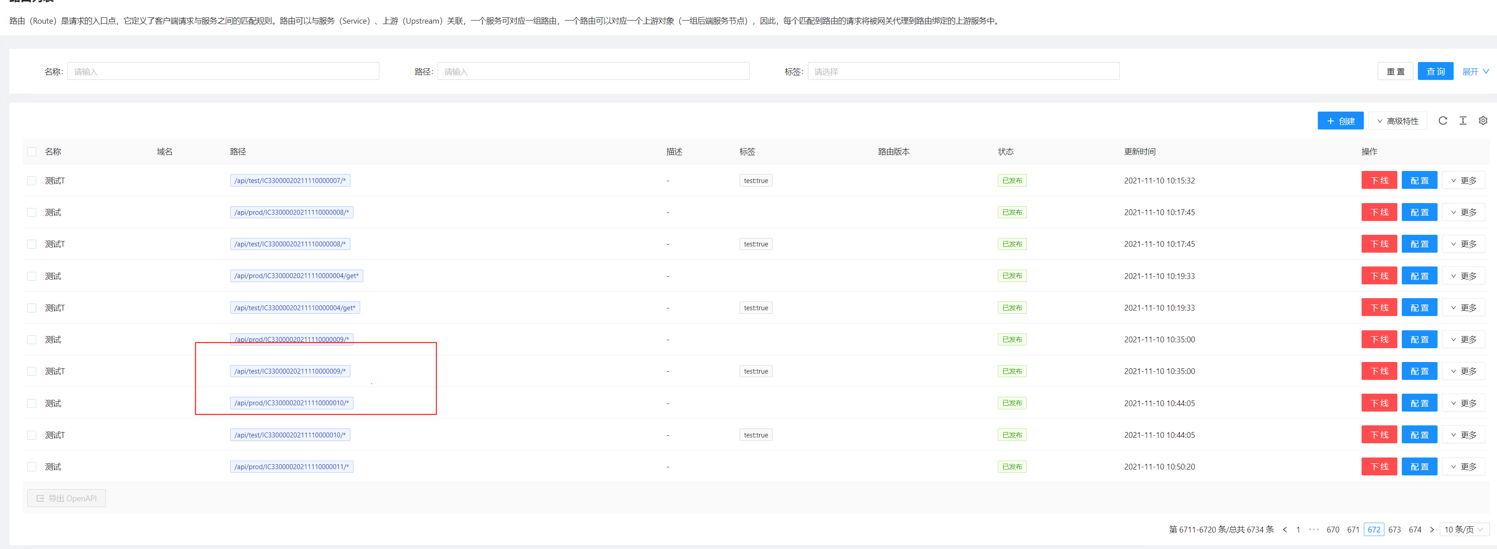Expand the 高级特性 dropdown
Image resolution: width=1497 pixels, height=549 pixels.
coord(1397,121)
